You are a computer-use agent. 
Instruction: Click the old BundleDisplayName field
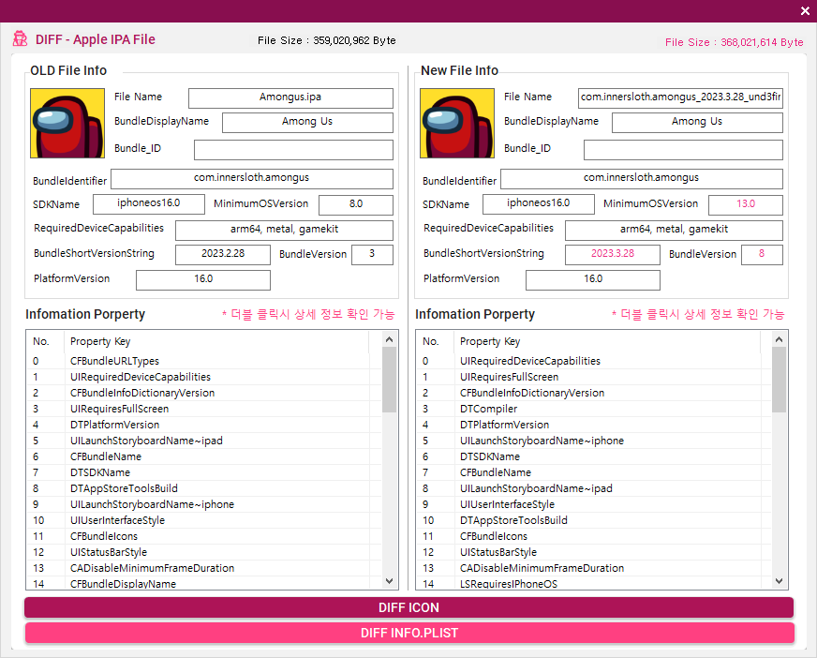point(307,123)
